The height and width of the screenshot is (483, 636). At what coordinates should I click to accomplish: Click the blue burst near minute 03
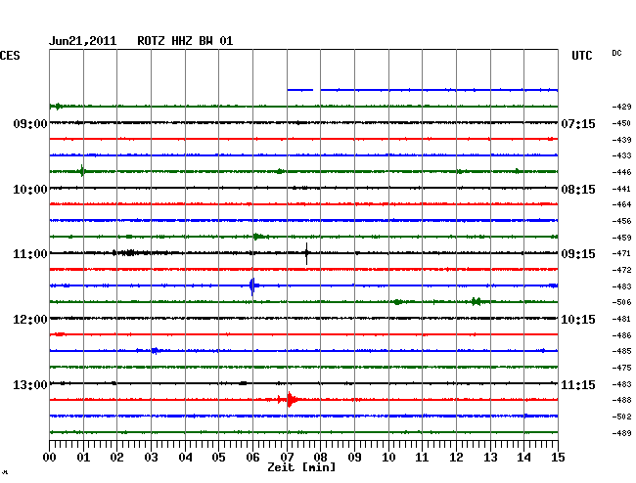point(156,350)
